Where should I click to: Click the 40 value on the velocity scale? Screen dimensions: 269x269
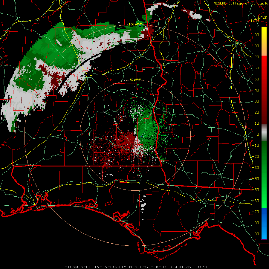[257, 90]
